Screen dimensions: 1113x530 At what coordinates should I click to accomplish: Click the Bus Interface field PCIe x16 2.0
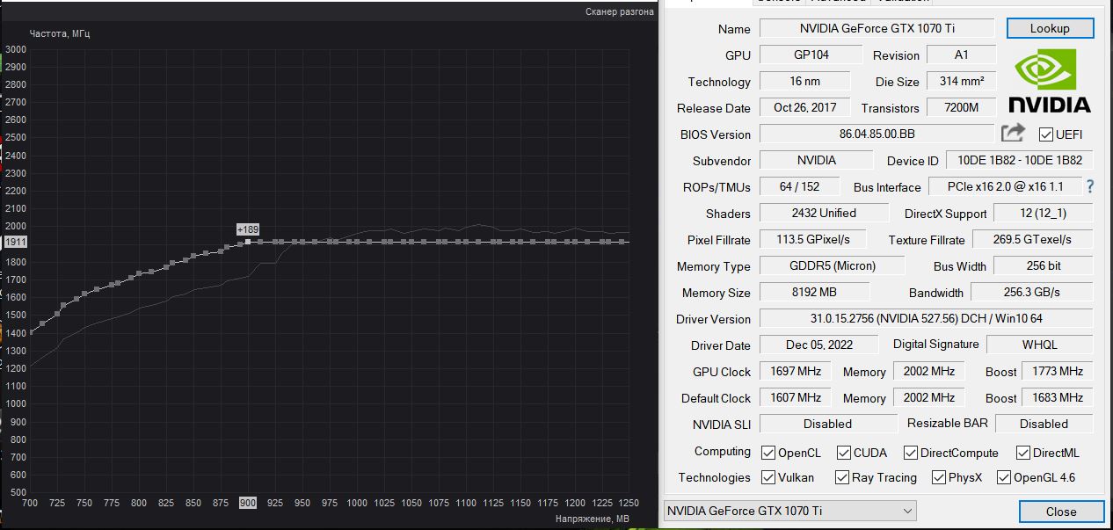1005,186
